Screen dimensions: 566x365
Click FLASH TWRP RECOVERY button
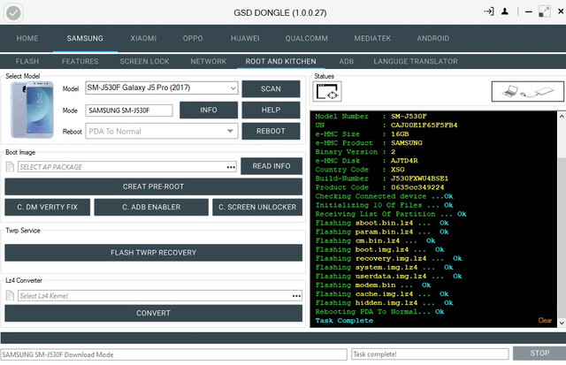tap(153, 253)
